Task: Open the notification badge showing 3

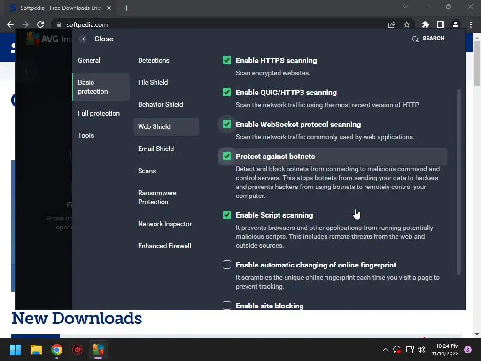Action: pyautogui.click(x=468, y=350)
